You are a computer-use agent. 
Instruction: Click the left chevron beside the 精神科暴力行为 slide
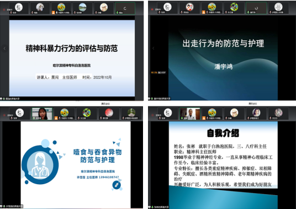click(x=4, y=49)
